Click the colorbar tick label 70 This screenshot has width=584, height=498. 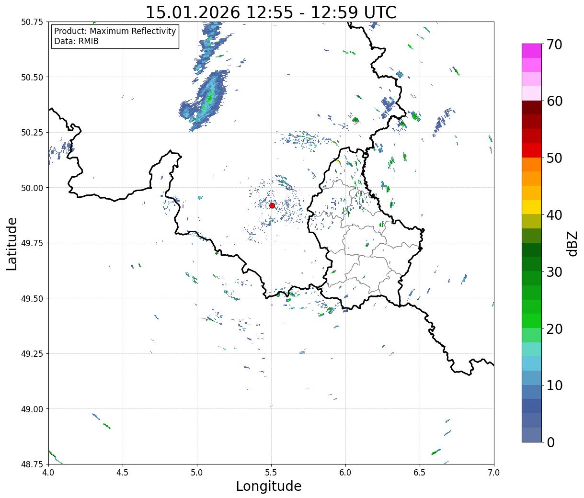point(554,45)
